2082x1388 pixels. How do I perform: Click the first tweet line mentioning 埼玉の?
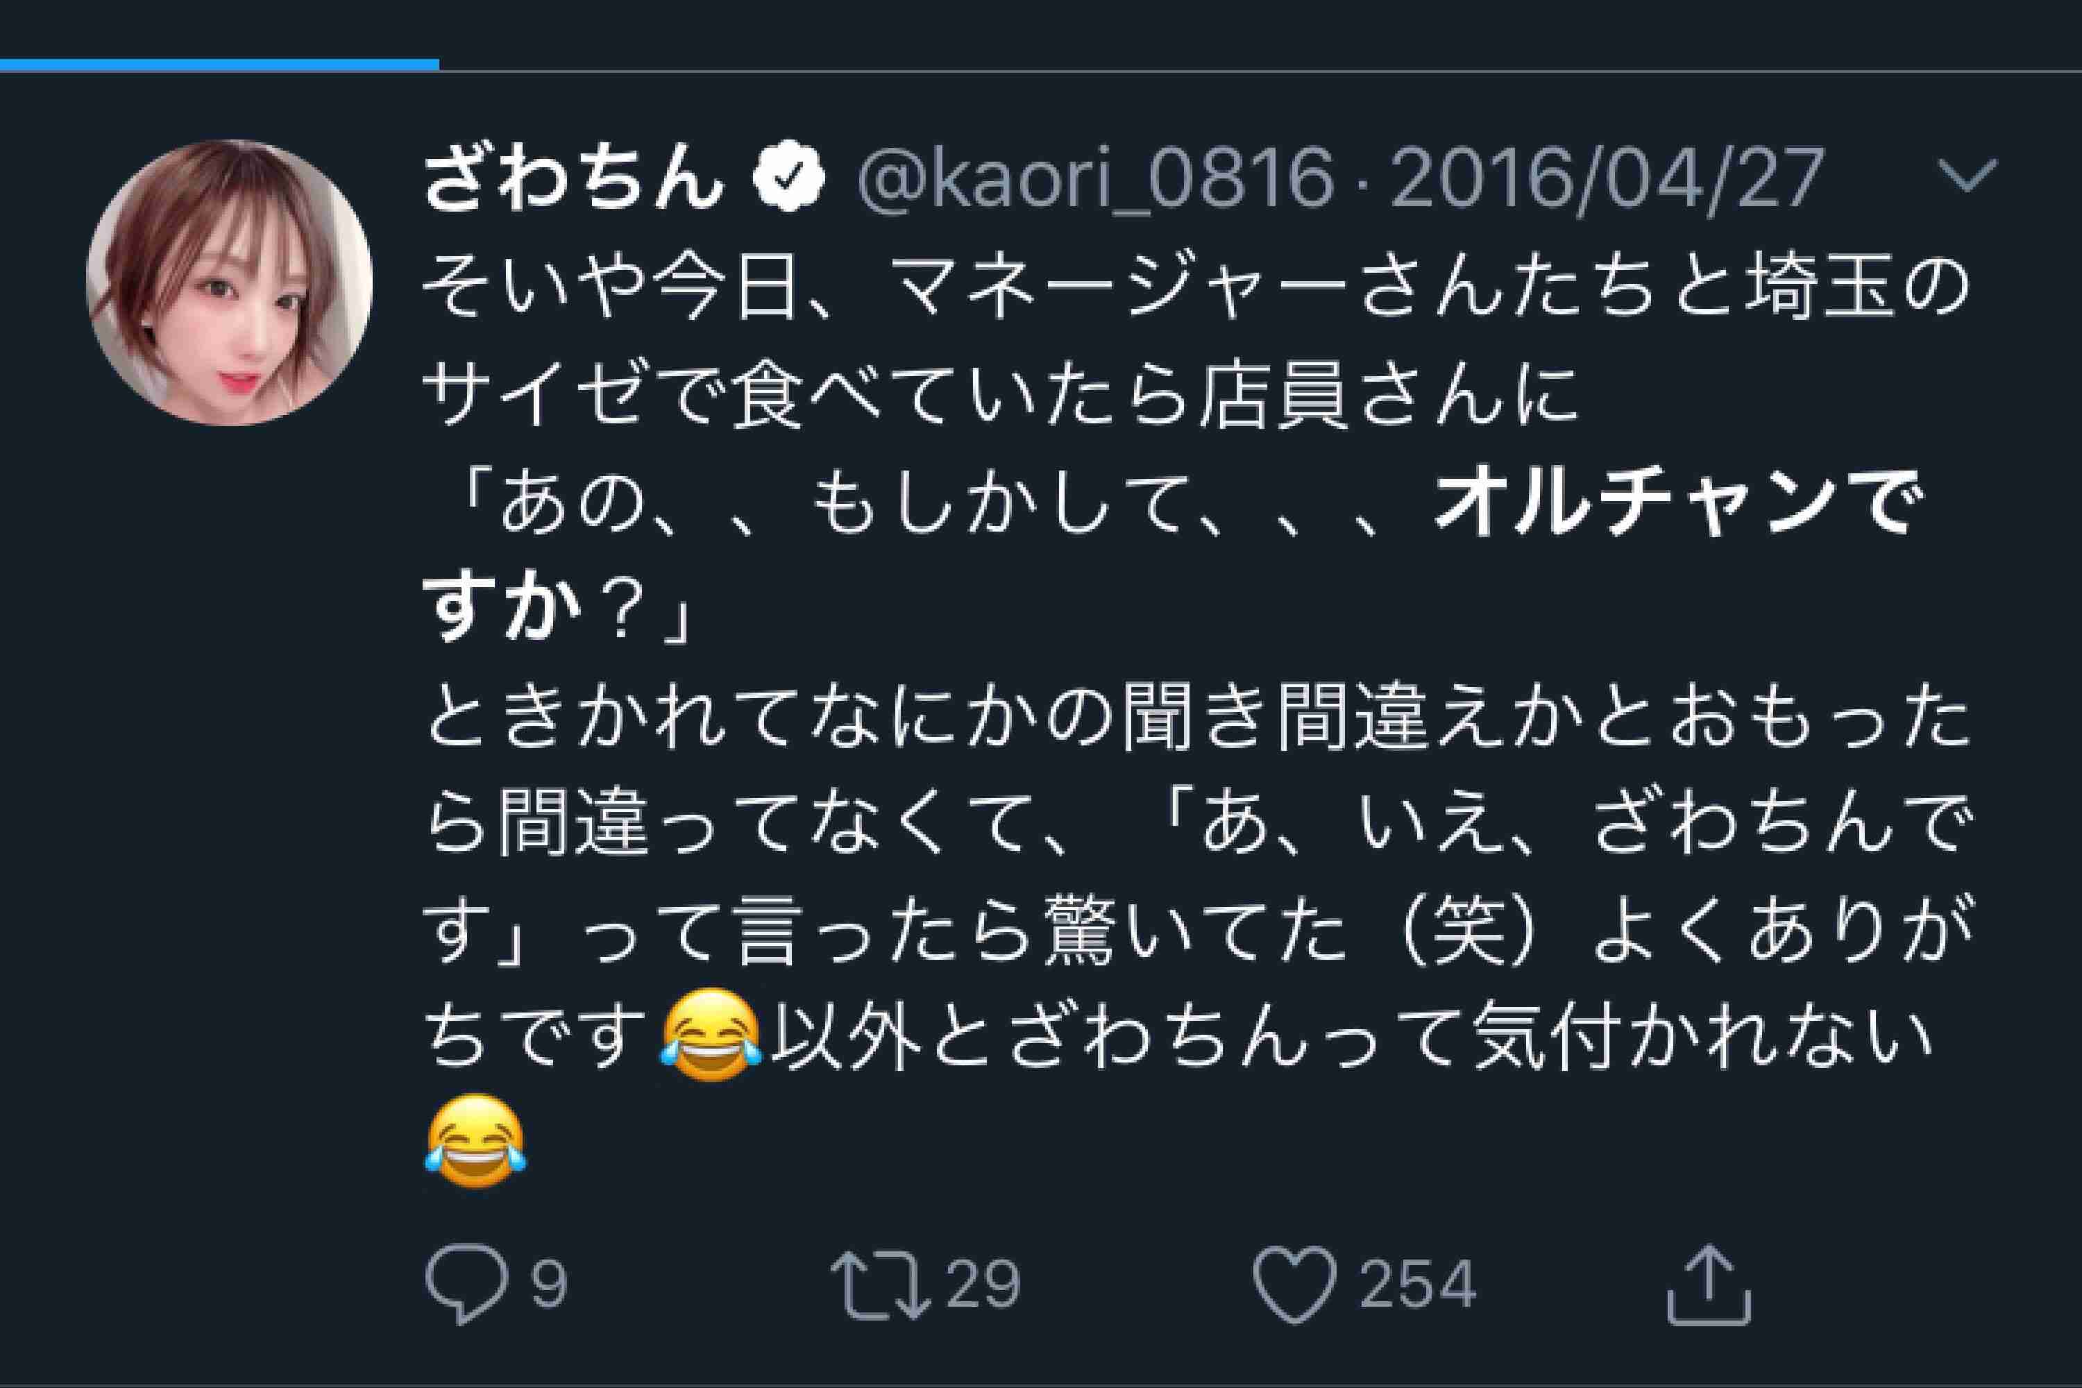[x=1196, y=292]
